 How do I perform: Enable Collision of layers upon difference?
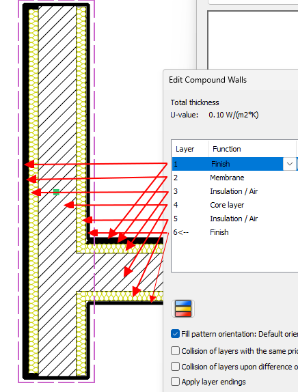pos(175,367)
